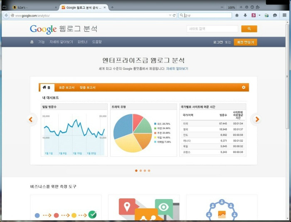Click the green legend swatch 24.90%
This screenshot has width=291, height=222.
[x=155, y=128]
